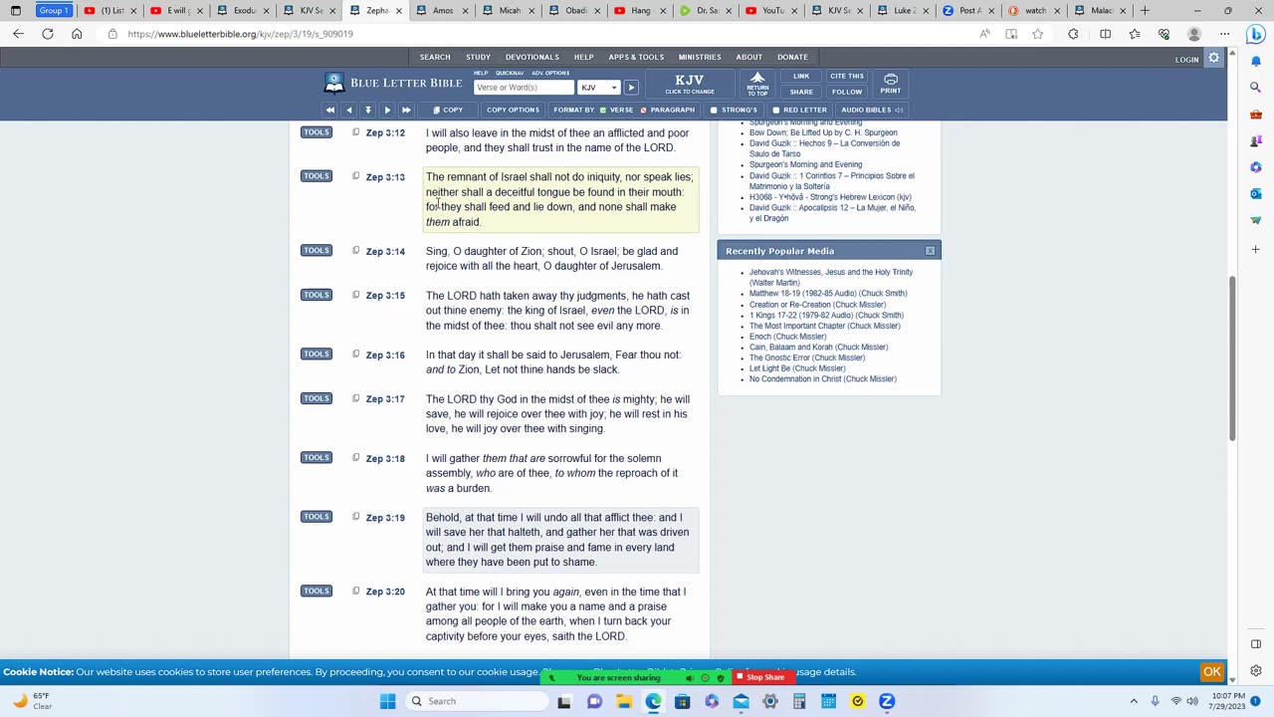Click the Login link
Screen dimensions: 1274x717
coord(1186,60)
